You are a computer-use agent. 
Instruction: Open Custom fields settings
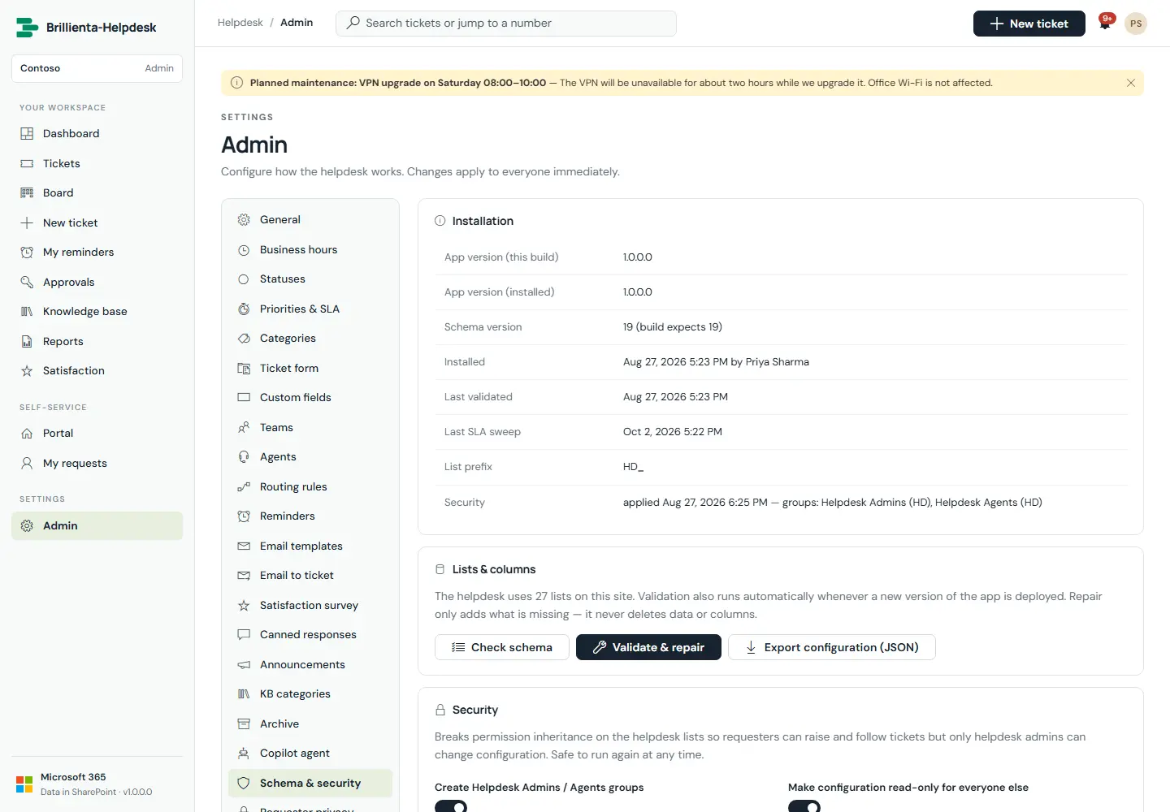click(310, 397)
